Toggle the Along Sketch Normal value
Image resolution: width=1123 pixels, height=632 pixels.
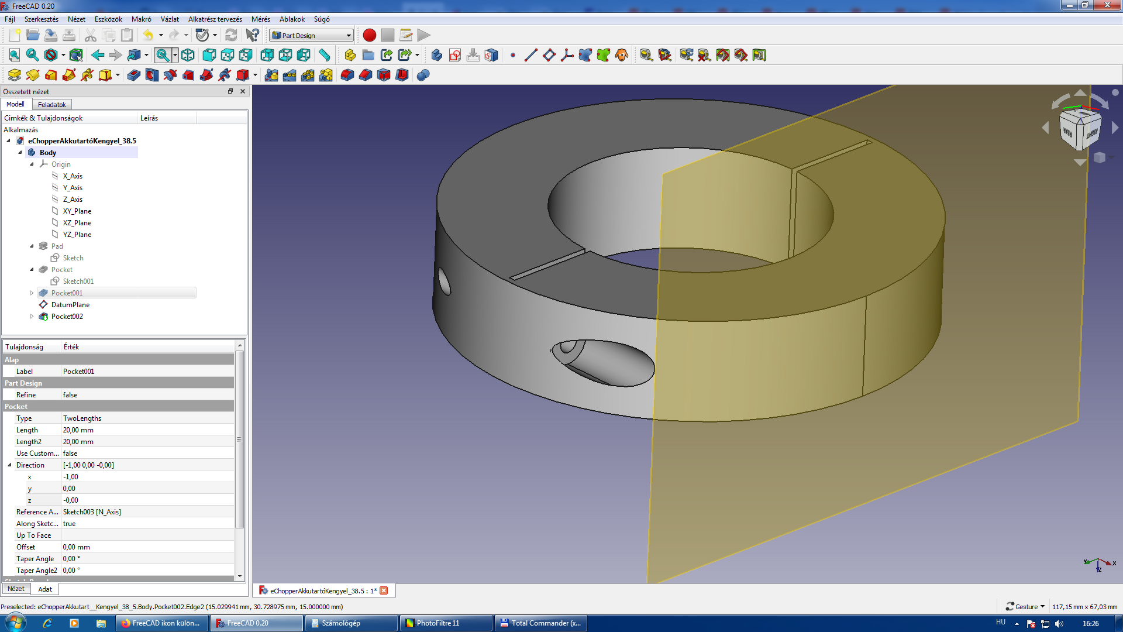(146, 524)
